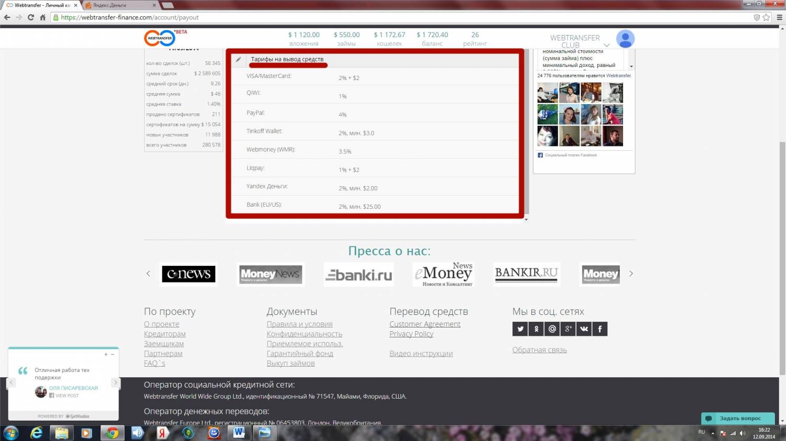Open the Конфиденциальность link
This screenshot has height=441, width=786.
click(304, 334)
